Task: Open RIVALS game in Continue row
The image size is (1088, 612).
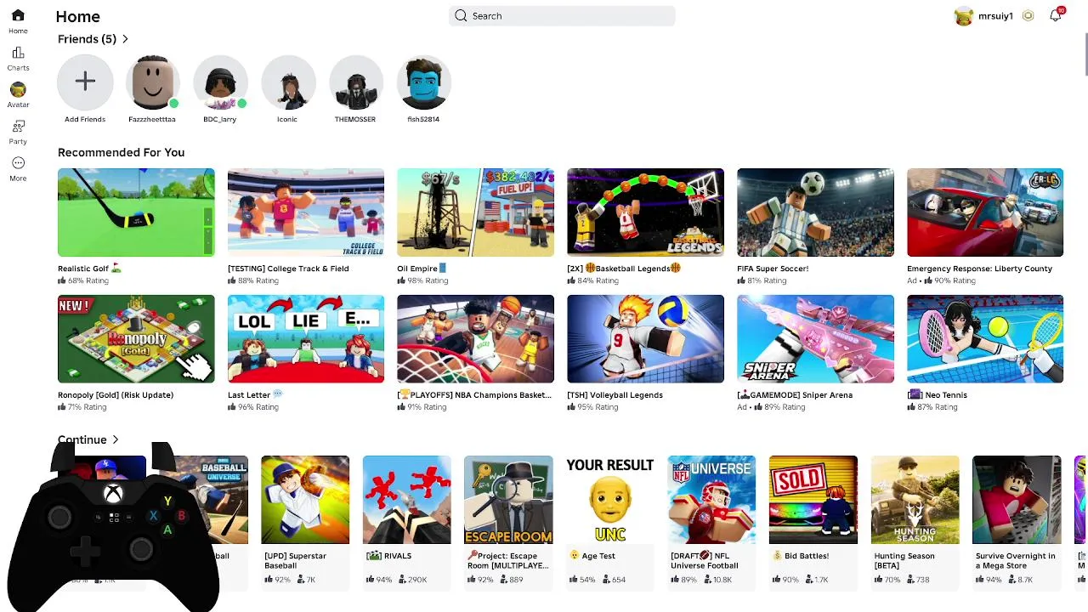Action: click(x=406, y=500)
